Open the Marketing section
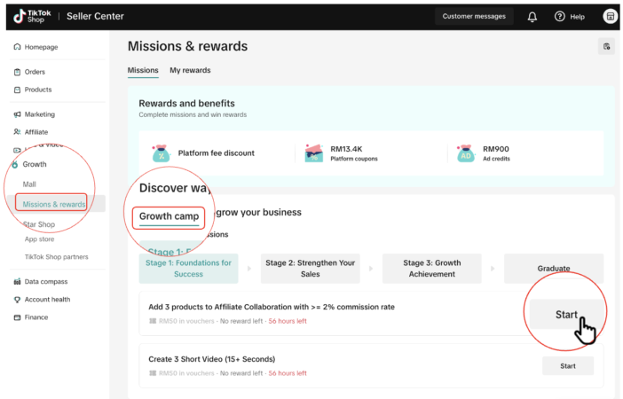The image size is (623, 399). pos(39,114)
